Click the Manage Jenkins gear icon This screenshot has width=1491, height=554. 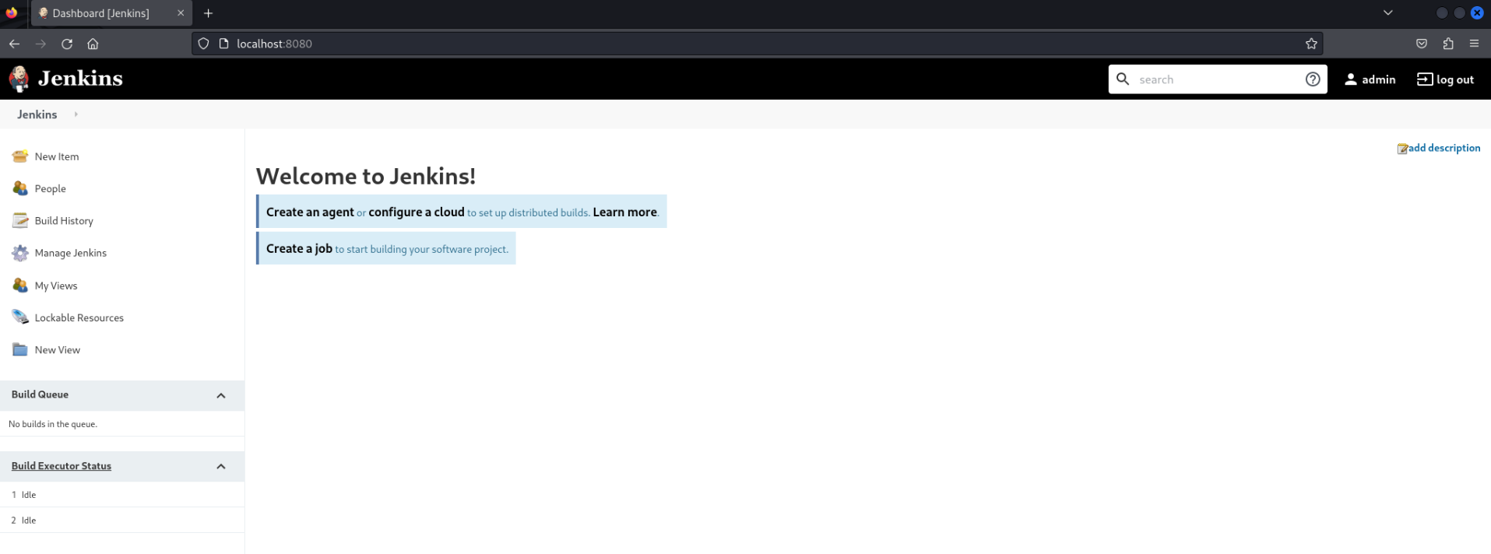(x=20, y=253)
